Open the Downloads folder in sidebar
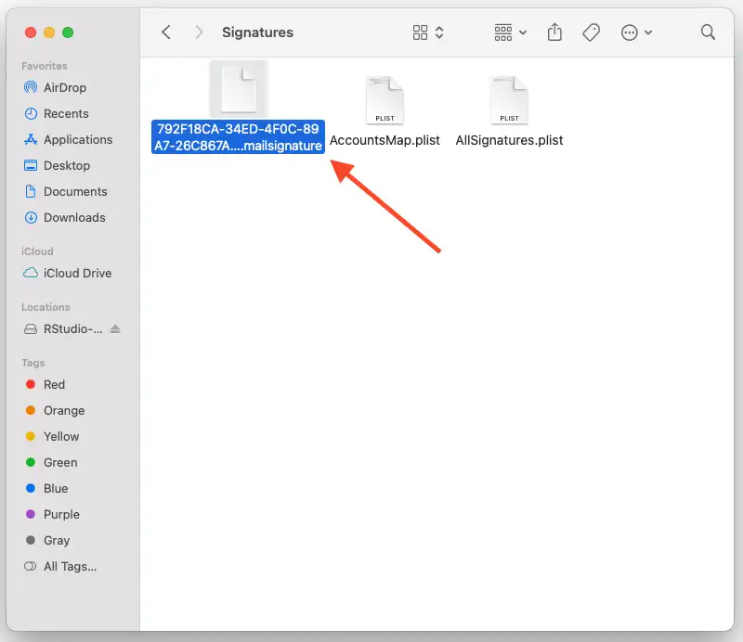 click(74, 217)
